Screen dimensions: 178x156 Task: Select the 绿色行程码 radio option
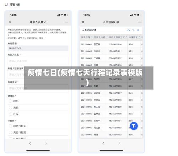(x=10, y=126)
